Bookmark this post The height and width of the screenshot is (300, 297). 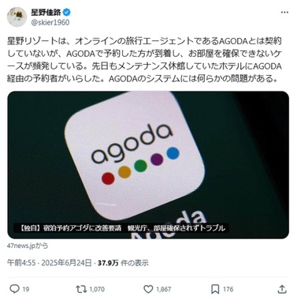pyautogui.click(x=215, y=289)
